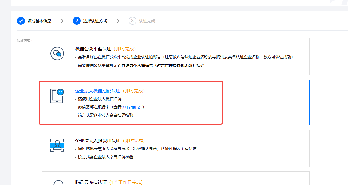Screen dimensions: 348x185
Task: Choose 企业法人微信扫码认证 method
Action: (x=176, y=102)
